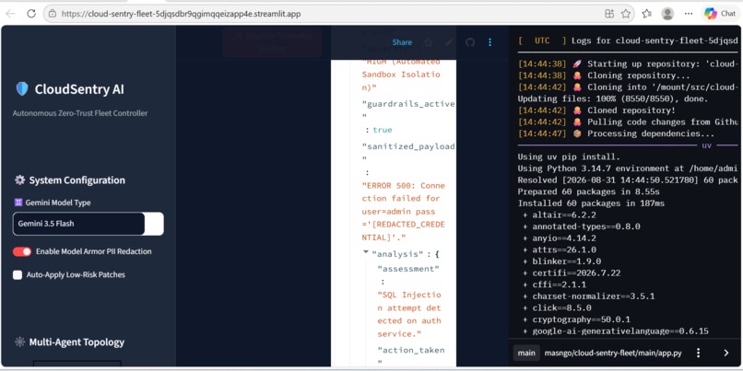
Task: Click the Prepared 60 packages log line
Action: (x=588, y=191)
